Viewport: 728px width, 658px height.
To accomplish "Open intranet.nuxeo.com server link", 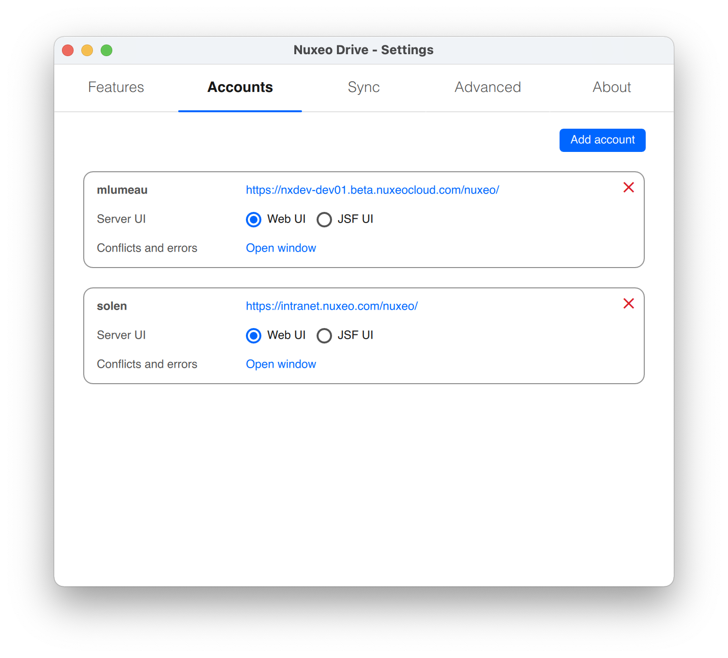I will (x=332, y=306).
